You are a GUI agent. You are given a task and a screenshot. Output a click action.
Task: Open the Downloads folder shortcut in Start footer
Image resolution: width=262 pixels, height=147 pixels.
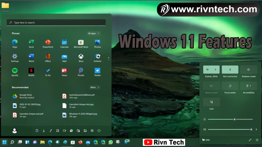[x=44, y=131]
